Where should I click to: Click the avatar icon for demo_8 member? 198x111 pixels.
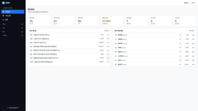click(x=116, y=35)
